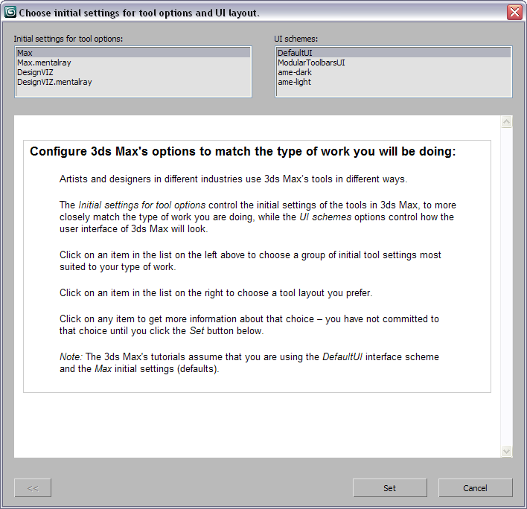Click the 'Initial settings for tool options:' label
527x509 pixels.
tap(68, 39)
